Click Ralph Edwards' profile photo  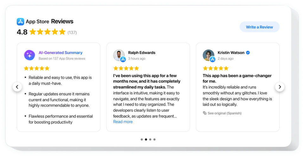(119, 55)
